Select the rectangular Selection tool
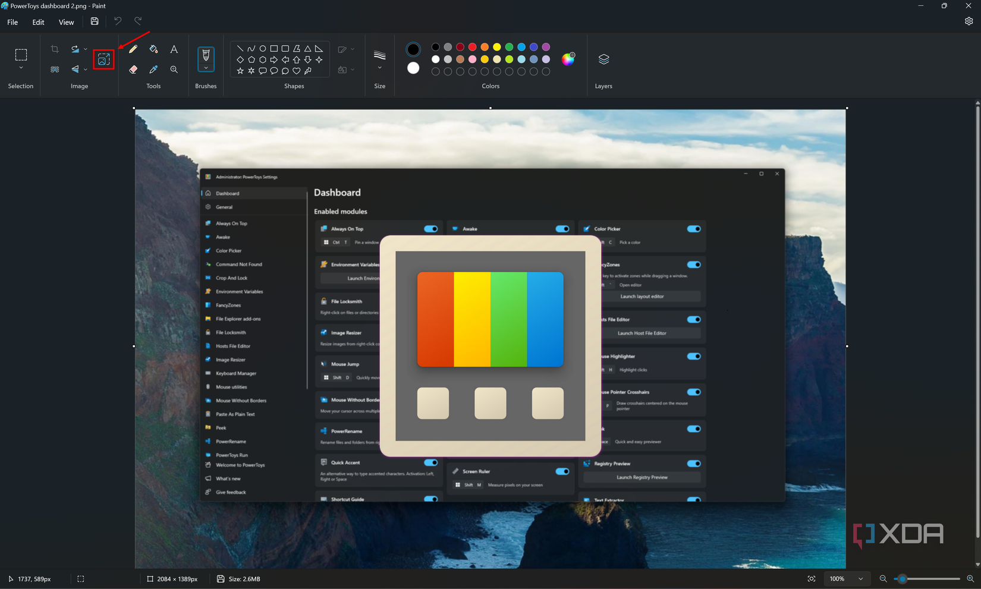981x589 pixels. [21, 55]
